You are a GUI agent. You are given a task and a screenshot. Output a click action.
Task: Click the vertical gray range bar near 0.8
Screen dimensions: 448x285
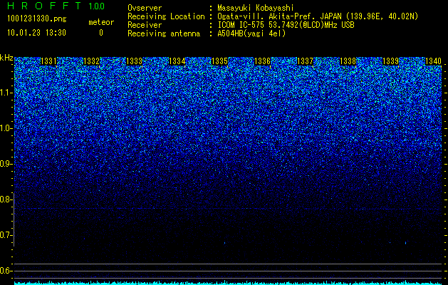14,219
